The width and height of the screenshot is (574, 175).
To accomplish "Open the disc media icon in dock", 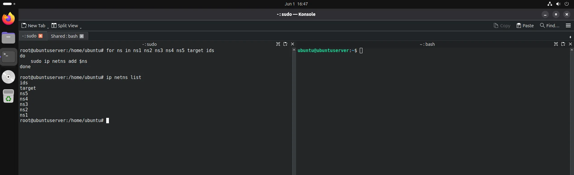I will [8, 77].
